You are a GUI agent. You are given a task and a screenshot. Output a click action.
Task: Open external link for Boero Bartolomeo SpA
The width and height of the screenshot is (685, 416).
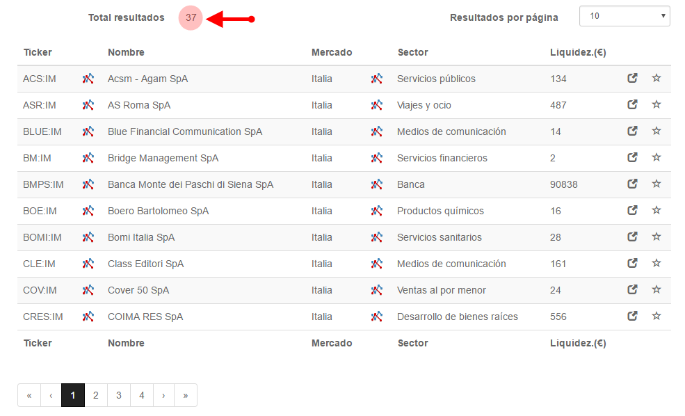tap(632, 210)
